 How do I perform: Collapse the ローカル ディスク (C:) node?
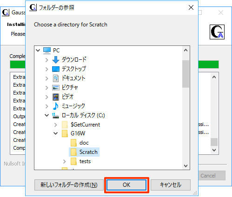tap(46, 115)
